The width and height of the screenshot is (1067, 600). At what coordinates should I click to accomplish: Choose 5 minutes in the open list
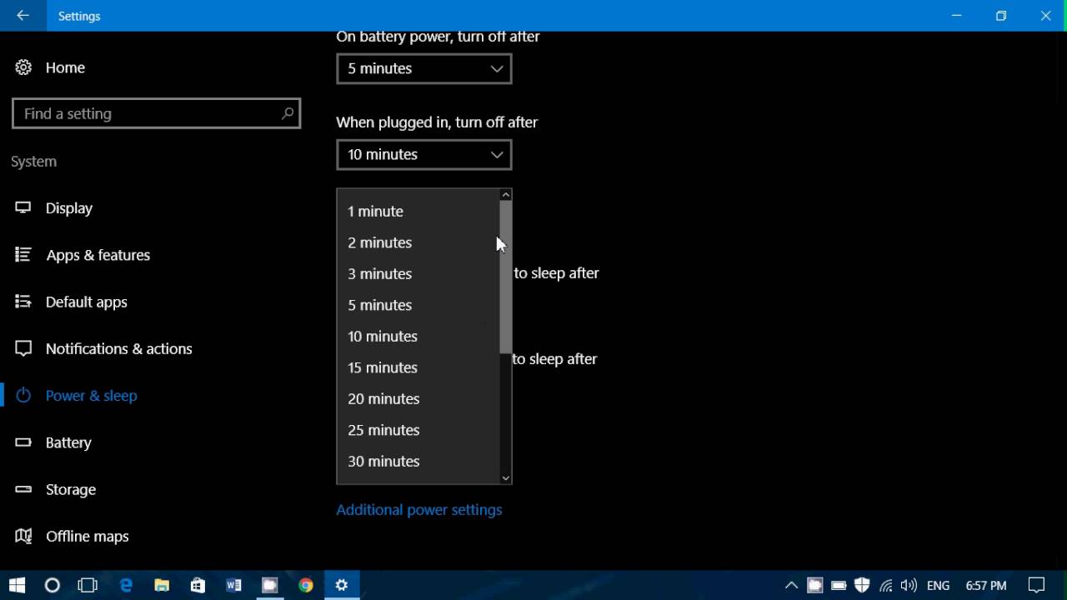(418, 305)
